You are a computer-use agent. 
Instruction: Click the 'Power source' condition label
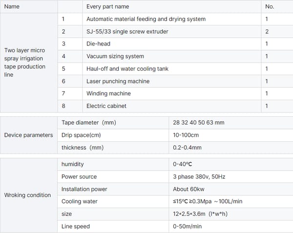(x=79, y=176)
